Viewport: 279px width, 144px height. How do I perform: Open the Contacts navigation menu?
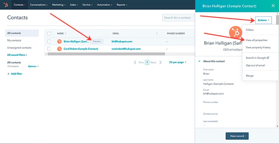click(20, 5)
